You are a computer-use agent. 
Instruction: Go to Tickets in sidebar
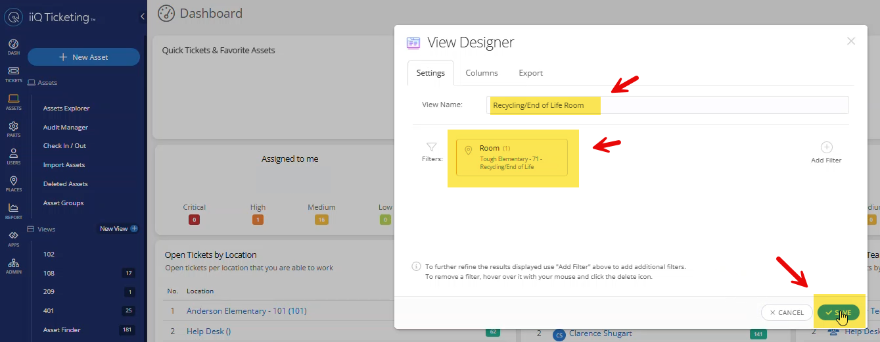13,74
